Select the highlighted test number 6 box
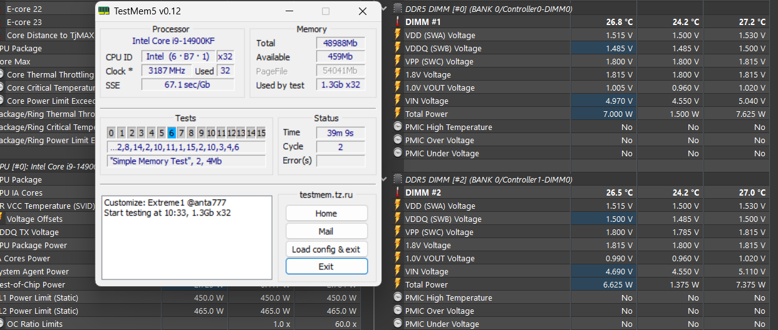Viewport: 778px width, 330px height. (x=172, y=132)
